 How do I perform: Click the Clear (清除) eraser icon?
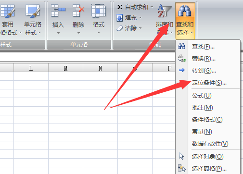point(120,28)
